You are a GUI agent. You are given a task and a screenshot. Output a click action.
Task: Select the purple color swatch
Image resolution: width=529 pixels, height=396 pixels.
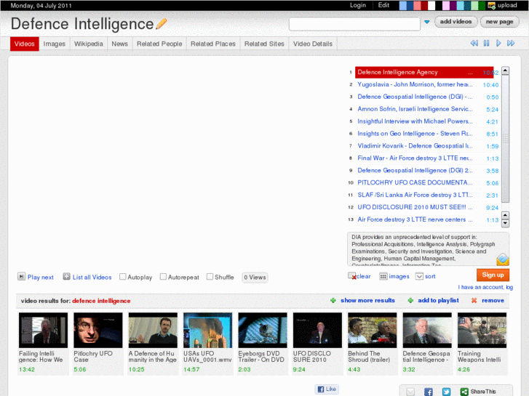(453, 5)
